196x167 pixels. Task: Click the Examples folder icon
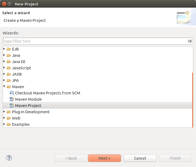click(9, 124)
